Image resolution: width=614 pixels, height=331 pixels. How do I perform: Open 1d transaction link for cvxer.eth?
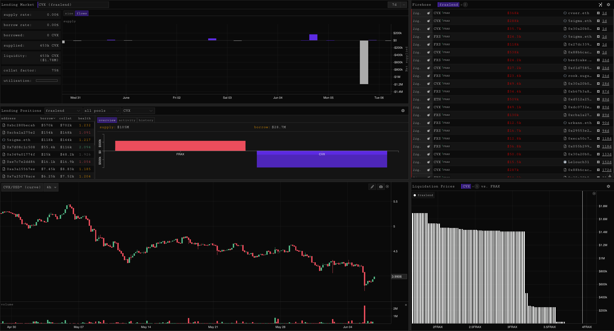[x=605, y=13]
